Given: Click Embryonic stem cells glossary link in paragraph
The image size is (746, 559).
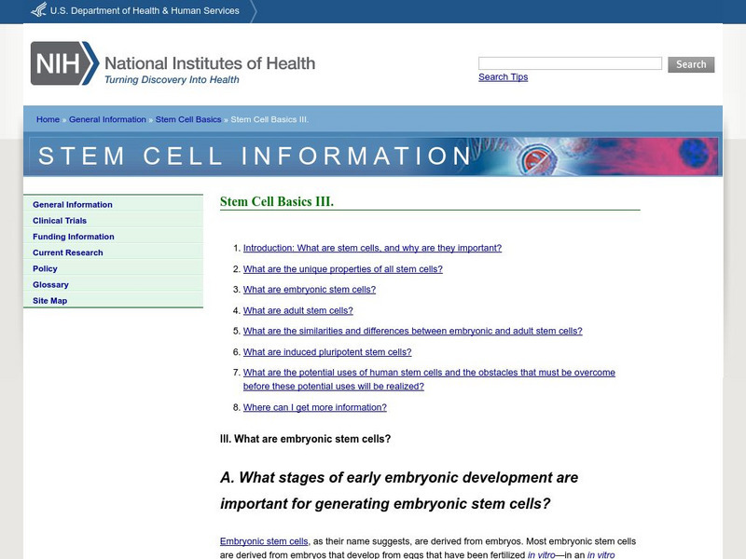Looking at the screenshot, I should click(x=264, y=541).
